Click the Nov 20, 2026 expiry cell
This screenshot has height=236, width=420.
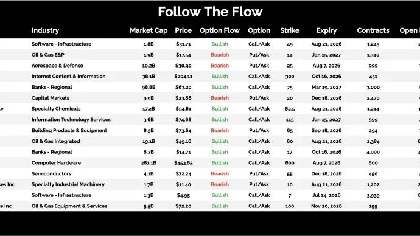(326, 206)
